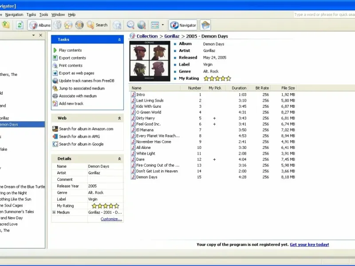Click Associate with medium task

tap(75, 96)
